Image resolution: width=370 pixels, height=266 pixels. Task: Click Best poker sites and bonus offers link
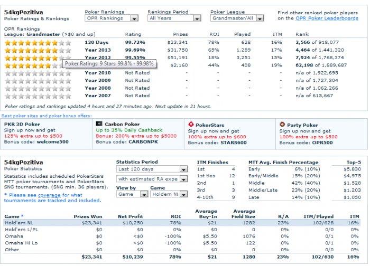pos(47,116)
